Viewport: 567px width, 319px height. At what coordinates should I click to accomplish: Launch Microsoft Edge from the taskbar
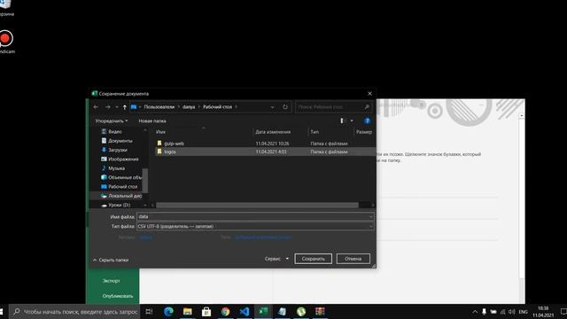click(x=168, y=311)
